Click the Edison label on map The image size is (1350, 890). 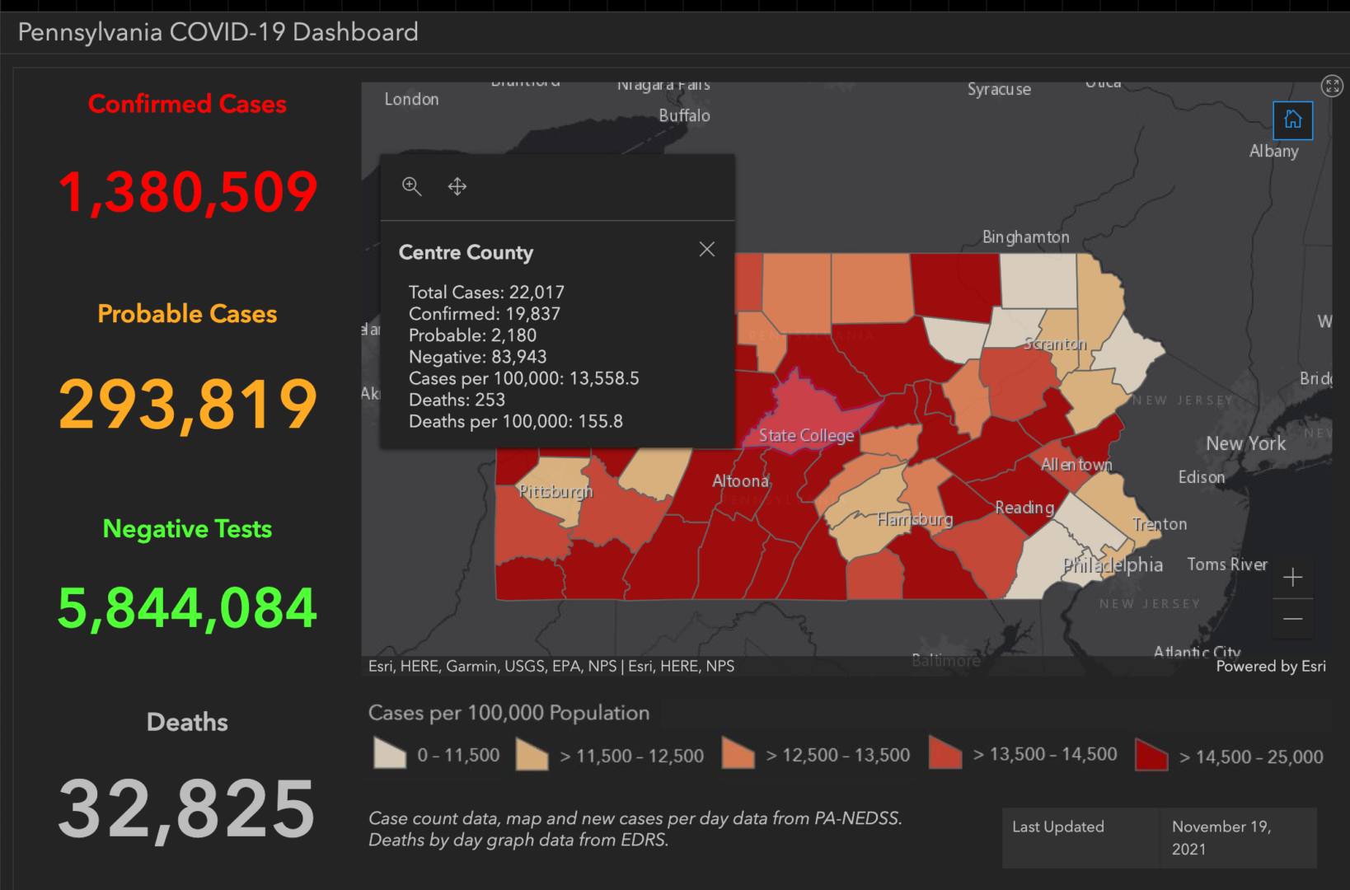(x=1202, y=477)
